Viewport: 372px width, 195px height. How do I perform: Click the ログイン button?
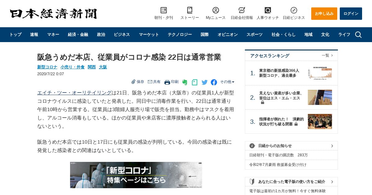click(351, 14)
